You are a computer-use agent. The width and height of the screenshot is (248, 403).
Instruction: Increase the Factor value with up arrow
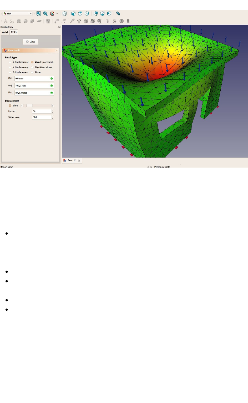pyautogui.click(x=53, y=110)
